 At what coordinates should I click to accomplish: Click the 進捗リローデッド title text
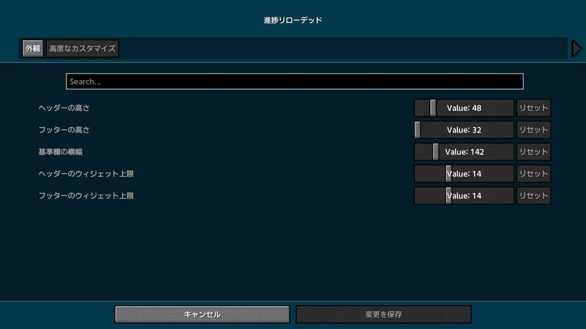point(293,20)
